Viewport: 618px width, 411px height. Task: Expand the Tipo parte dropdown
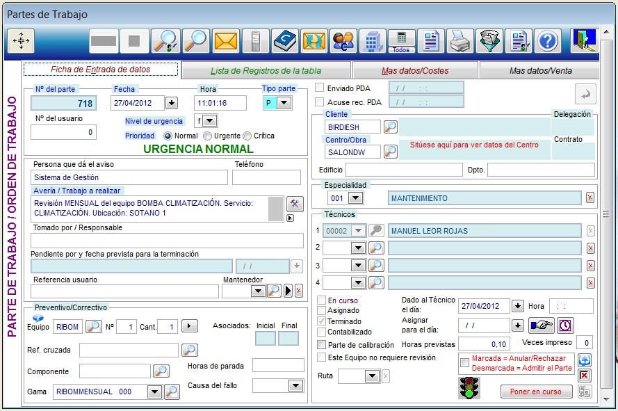284,103
